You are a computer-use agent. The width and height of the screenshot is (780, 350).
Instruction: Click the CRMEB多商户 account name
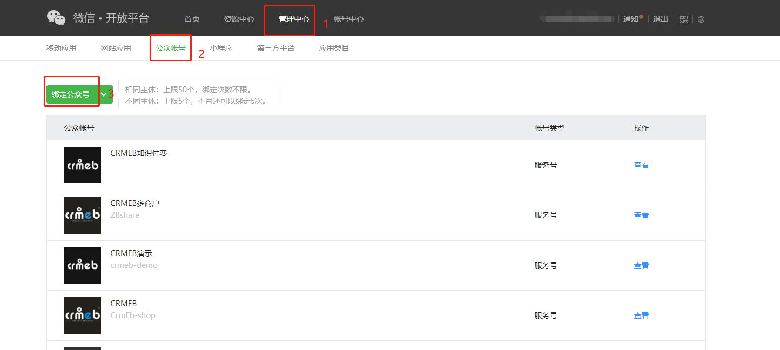(x=135, y=203)
